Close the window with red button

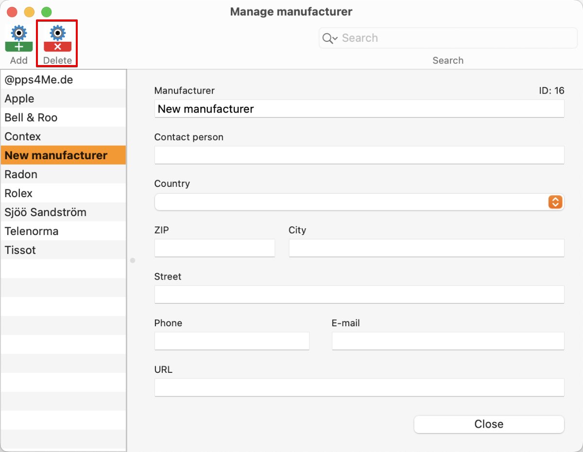point(12,12)
